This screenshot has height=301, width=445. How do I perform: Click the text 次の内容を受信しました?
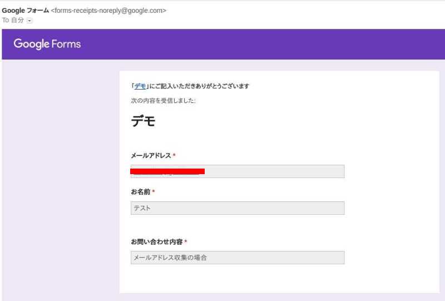point(163,101)
